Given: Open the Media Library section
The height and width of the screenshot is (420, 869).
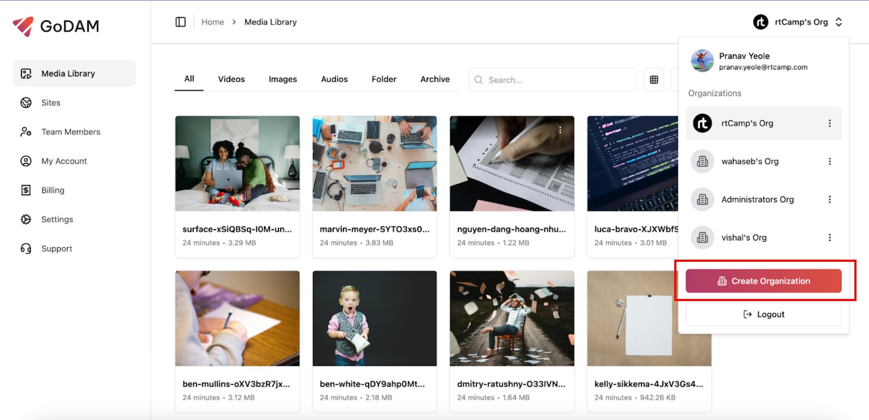Looking at the screenshot, I should pyautogui.click(x=68, y=73).
